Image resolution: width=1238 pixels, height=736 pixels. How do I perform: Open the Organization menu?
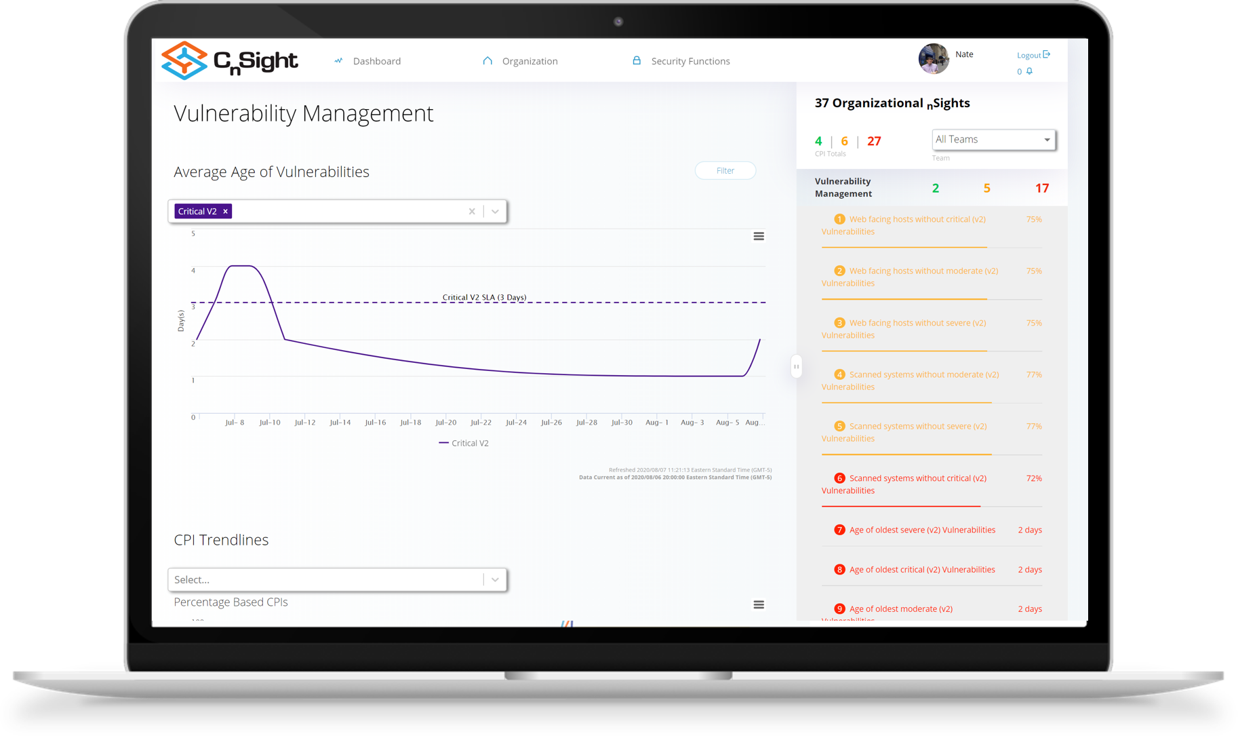pos(530,61)
